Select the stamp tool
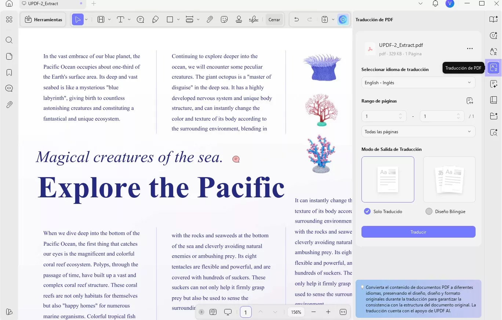 tap(239, 20)
